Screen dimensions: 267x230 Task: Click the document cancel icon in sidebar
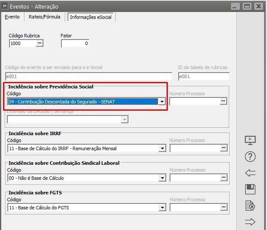[250, 206]
